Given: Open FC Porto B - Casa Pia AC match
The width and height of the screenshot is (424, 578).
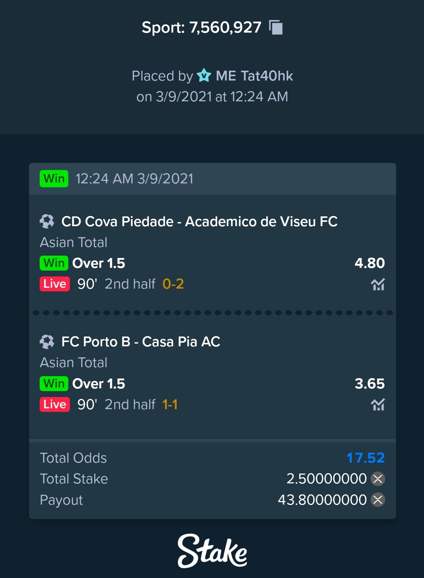Looking at the screenshot, I should [x=141, y=342].
